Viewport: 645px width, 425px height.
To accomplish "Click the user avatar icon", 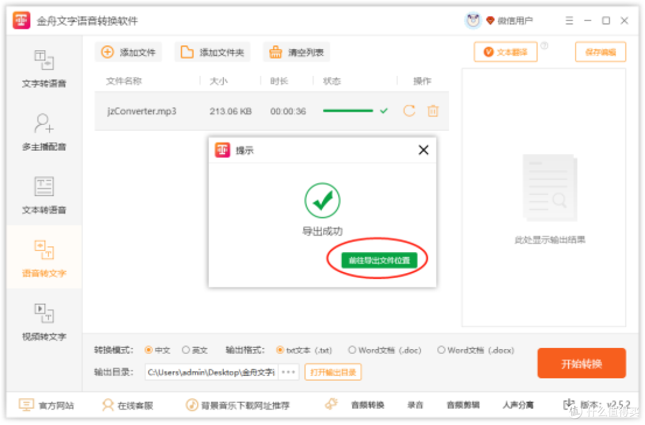I will (473, 20).
